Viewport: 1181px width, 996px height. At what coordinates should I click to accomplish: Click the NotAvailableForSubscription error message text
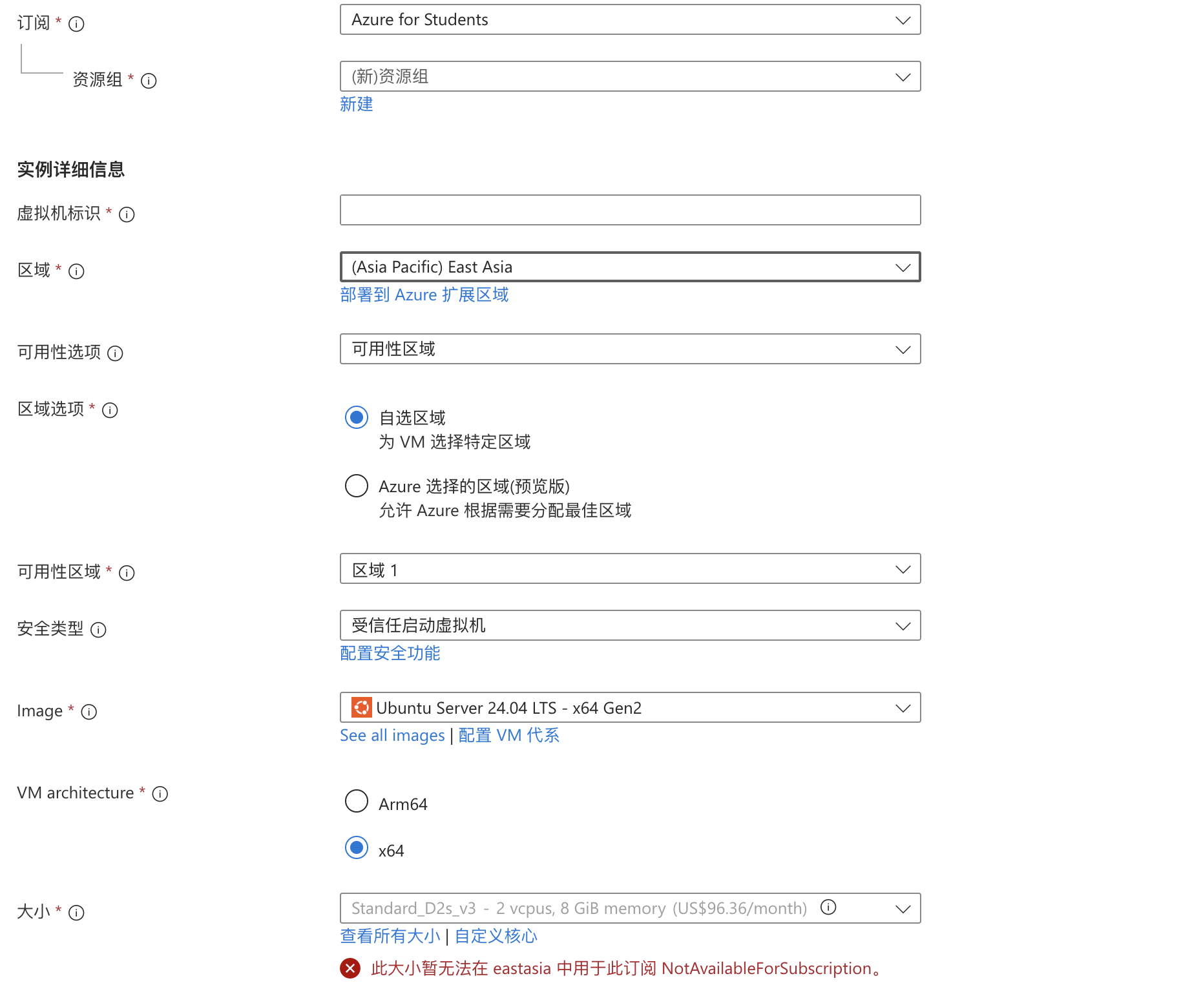click(627, 968)
